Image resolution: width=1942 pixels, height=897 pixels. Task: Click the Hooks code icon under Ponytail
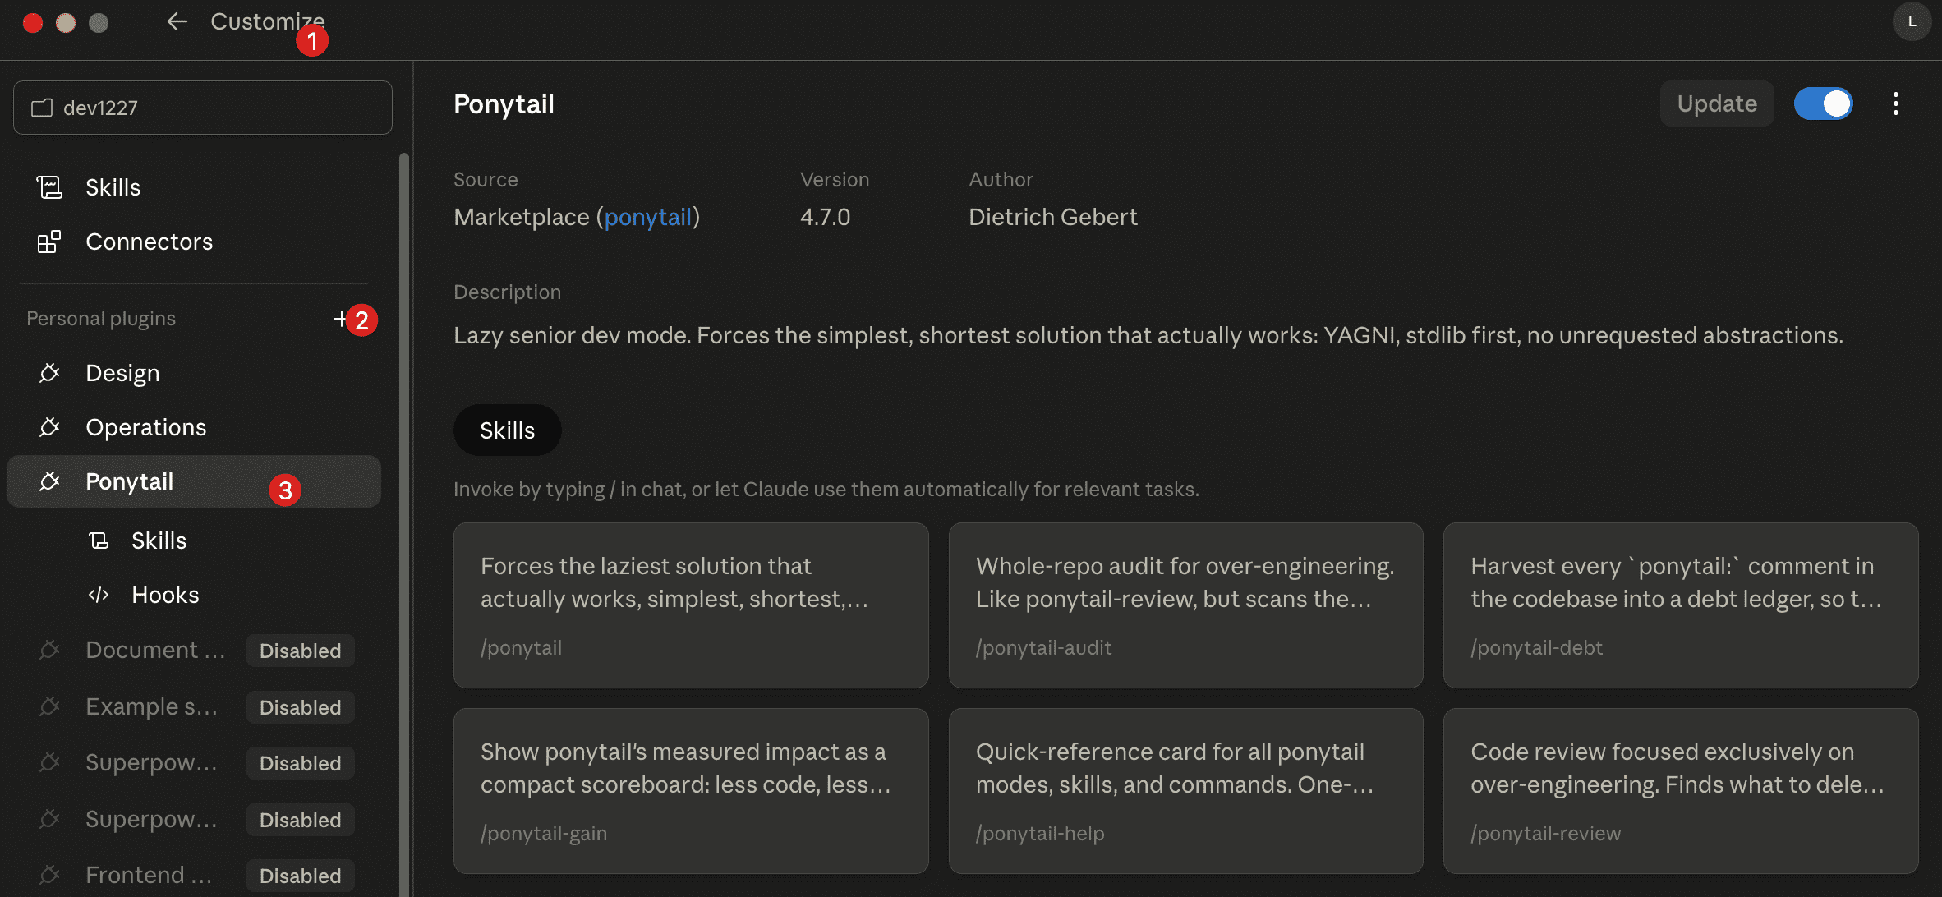tap(99, 595)
